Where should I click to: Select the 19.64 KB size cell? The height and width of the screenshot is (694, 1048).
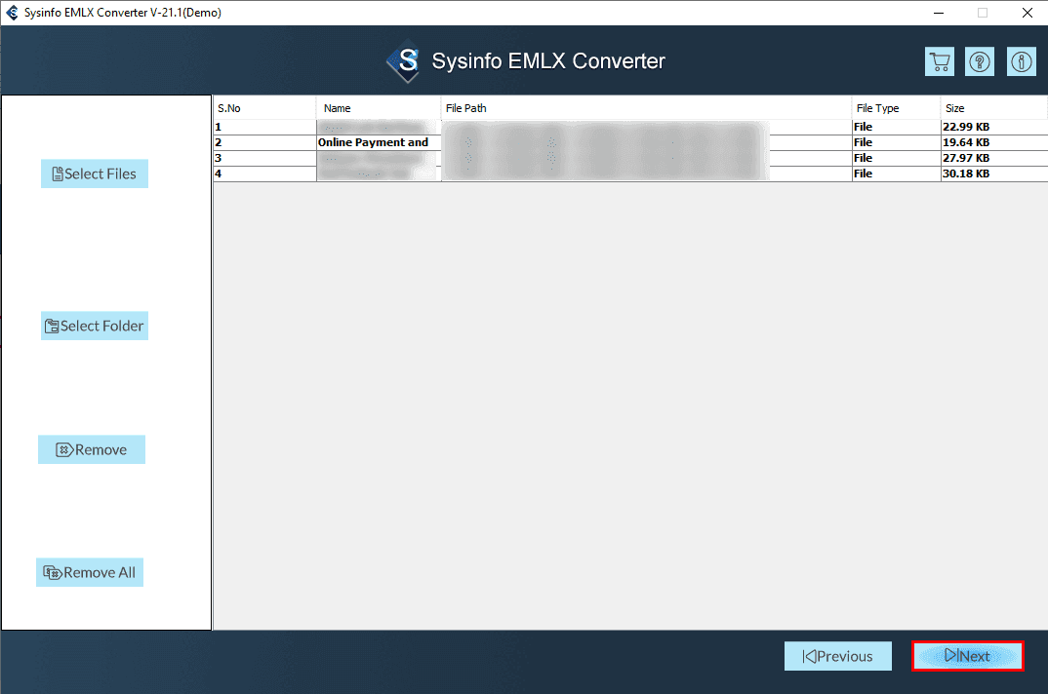[x=994, y=142]
